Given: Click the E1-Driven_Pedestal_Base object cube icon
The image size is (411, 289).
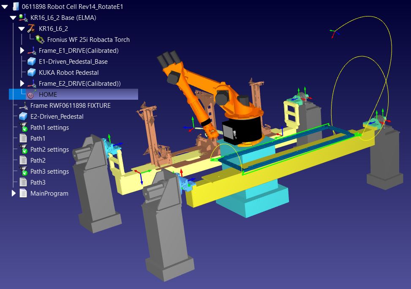Looking at the screenshot, I should click(32, 62).
